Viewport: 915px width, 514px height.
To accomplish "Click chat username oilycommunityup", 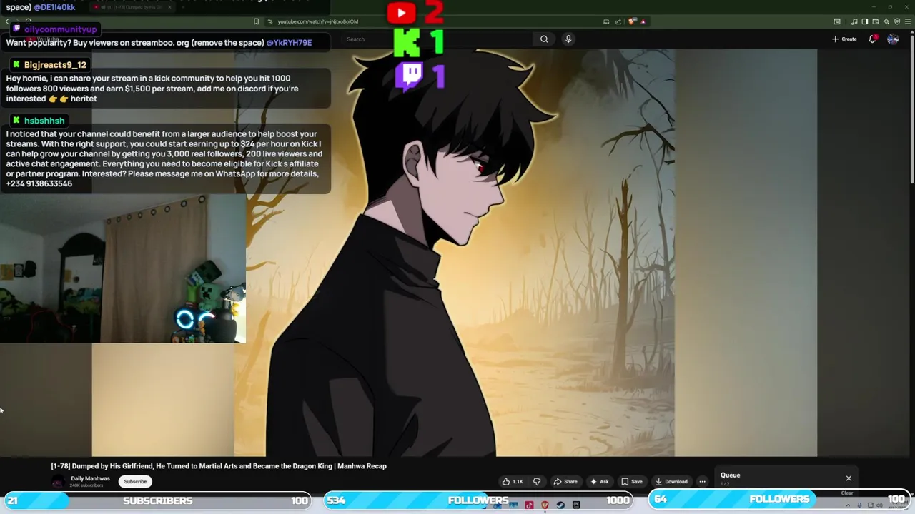I will [60, 29].
